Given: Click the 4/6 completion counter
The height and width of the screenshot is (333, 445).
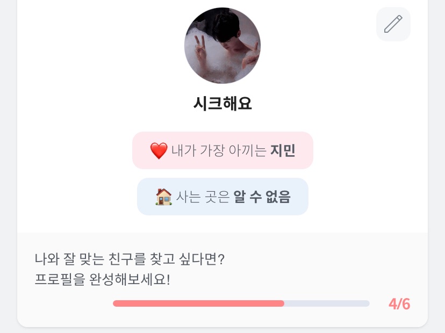Looking at the screenshot, I should coord(399,304).
